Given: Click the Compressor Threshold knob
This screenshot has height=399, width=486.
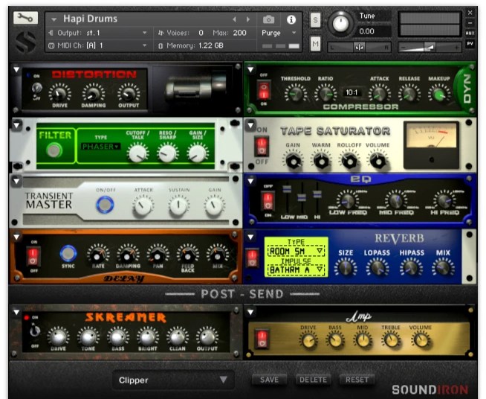Looking at the screenshot, I should (295, 94).
